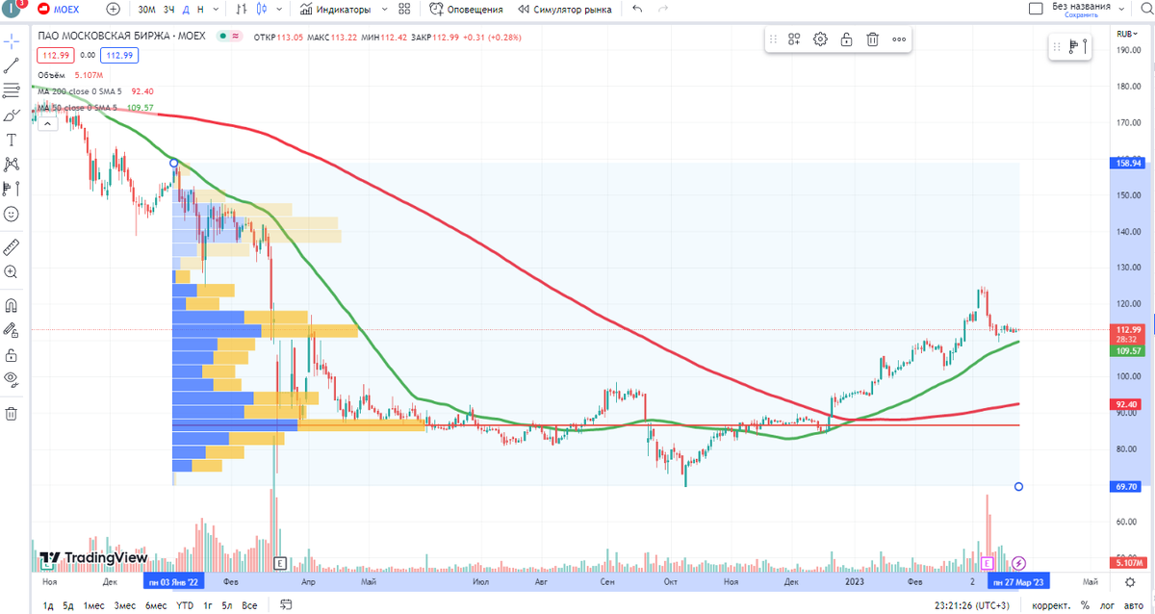The width and height of the screenshot is (1155, 614).
Task: Select the Н weekly timeframe
Action: (199, 10)
